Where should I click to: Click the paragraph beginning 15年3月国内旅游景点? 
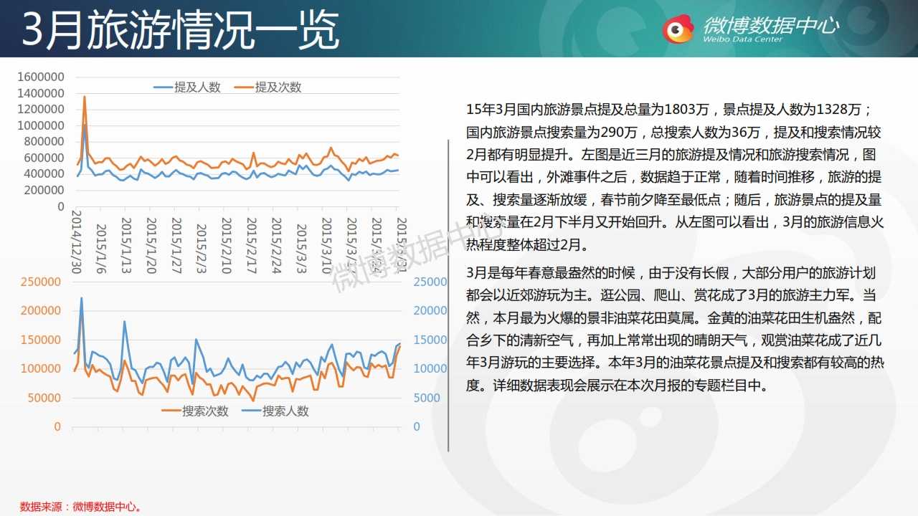coord(674,177)
